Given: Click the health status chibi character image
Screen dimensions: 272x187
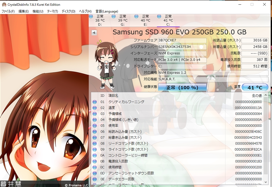Looking at the screenshot, I should (106, 65).
